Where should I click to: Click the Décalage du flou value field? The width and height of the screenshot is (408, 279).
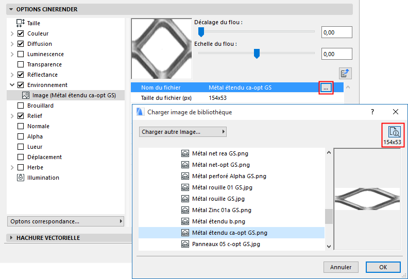[x=337, y=32]
